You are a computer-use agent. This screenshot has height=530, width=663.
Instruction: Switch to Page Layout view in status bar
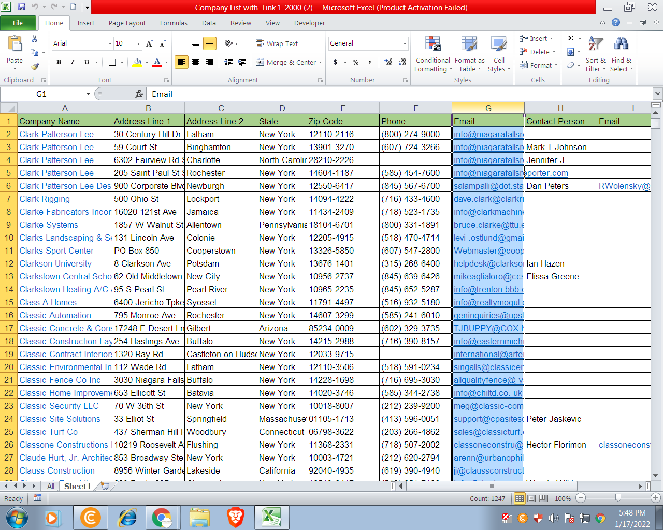(x=531, y=498)
